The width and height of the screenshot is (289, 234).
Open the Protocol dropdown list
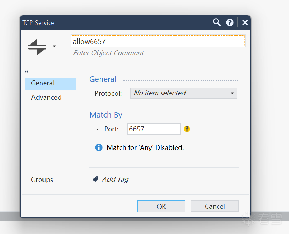(x=183, y=93)
